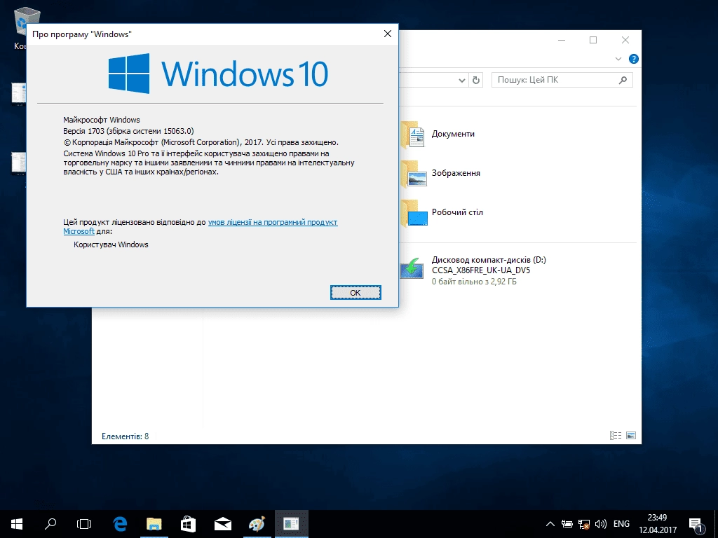Click the Користувач Windows text
Image resolution: width=718 pixels, height=538 pixels.
coord(111,244)
